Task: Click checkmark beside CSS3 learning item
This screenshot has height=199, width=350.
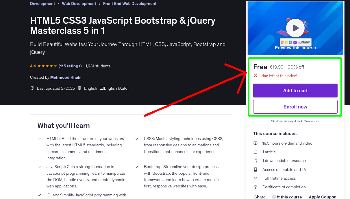Action: click(x=137, y=139)
